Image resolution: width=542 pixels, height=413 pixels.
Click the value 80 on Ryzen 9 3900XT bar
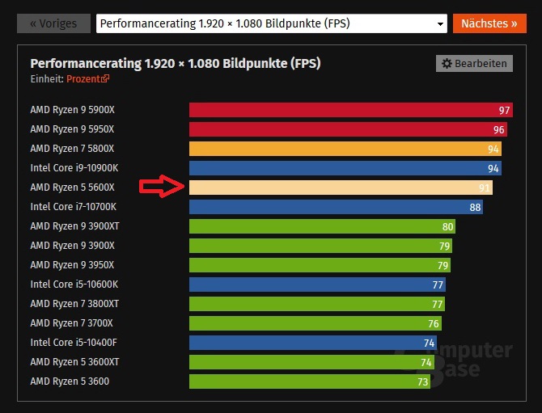(x=447, y=227)
